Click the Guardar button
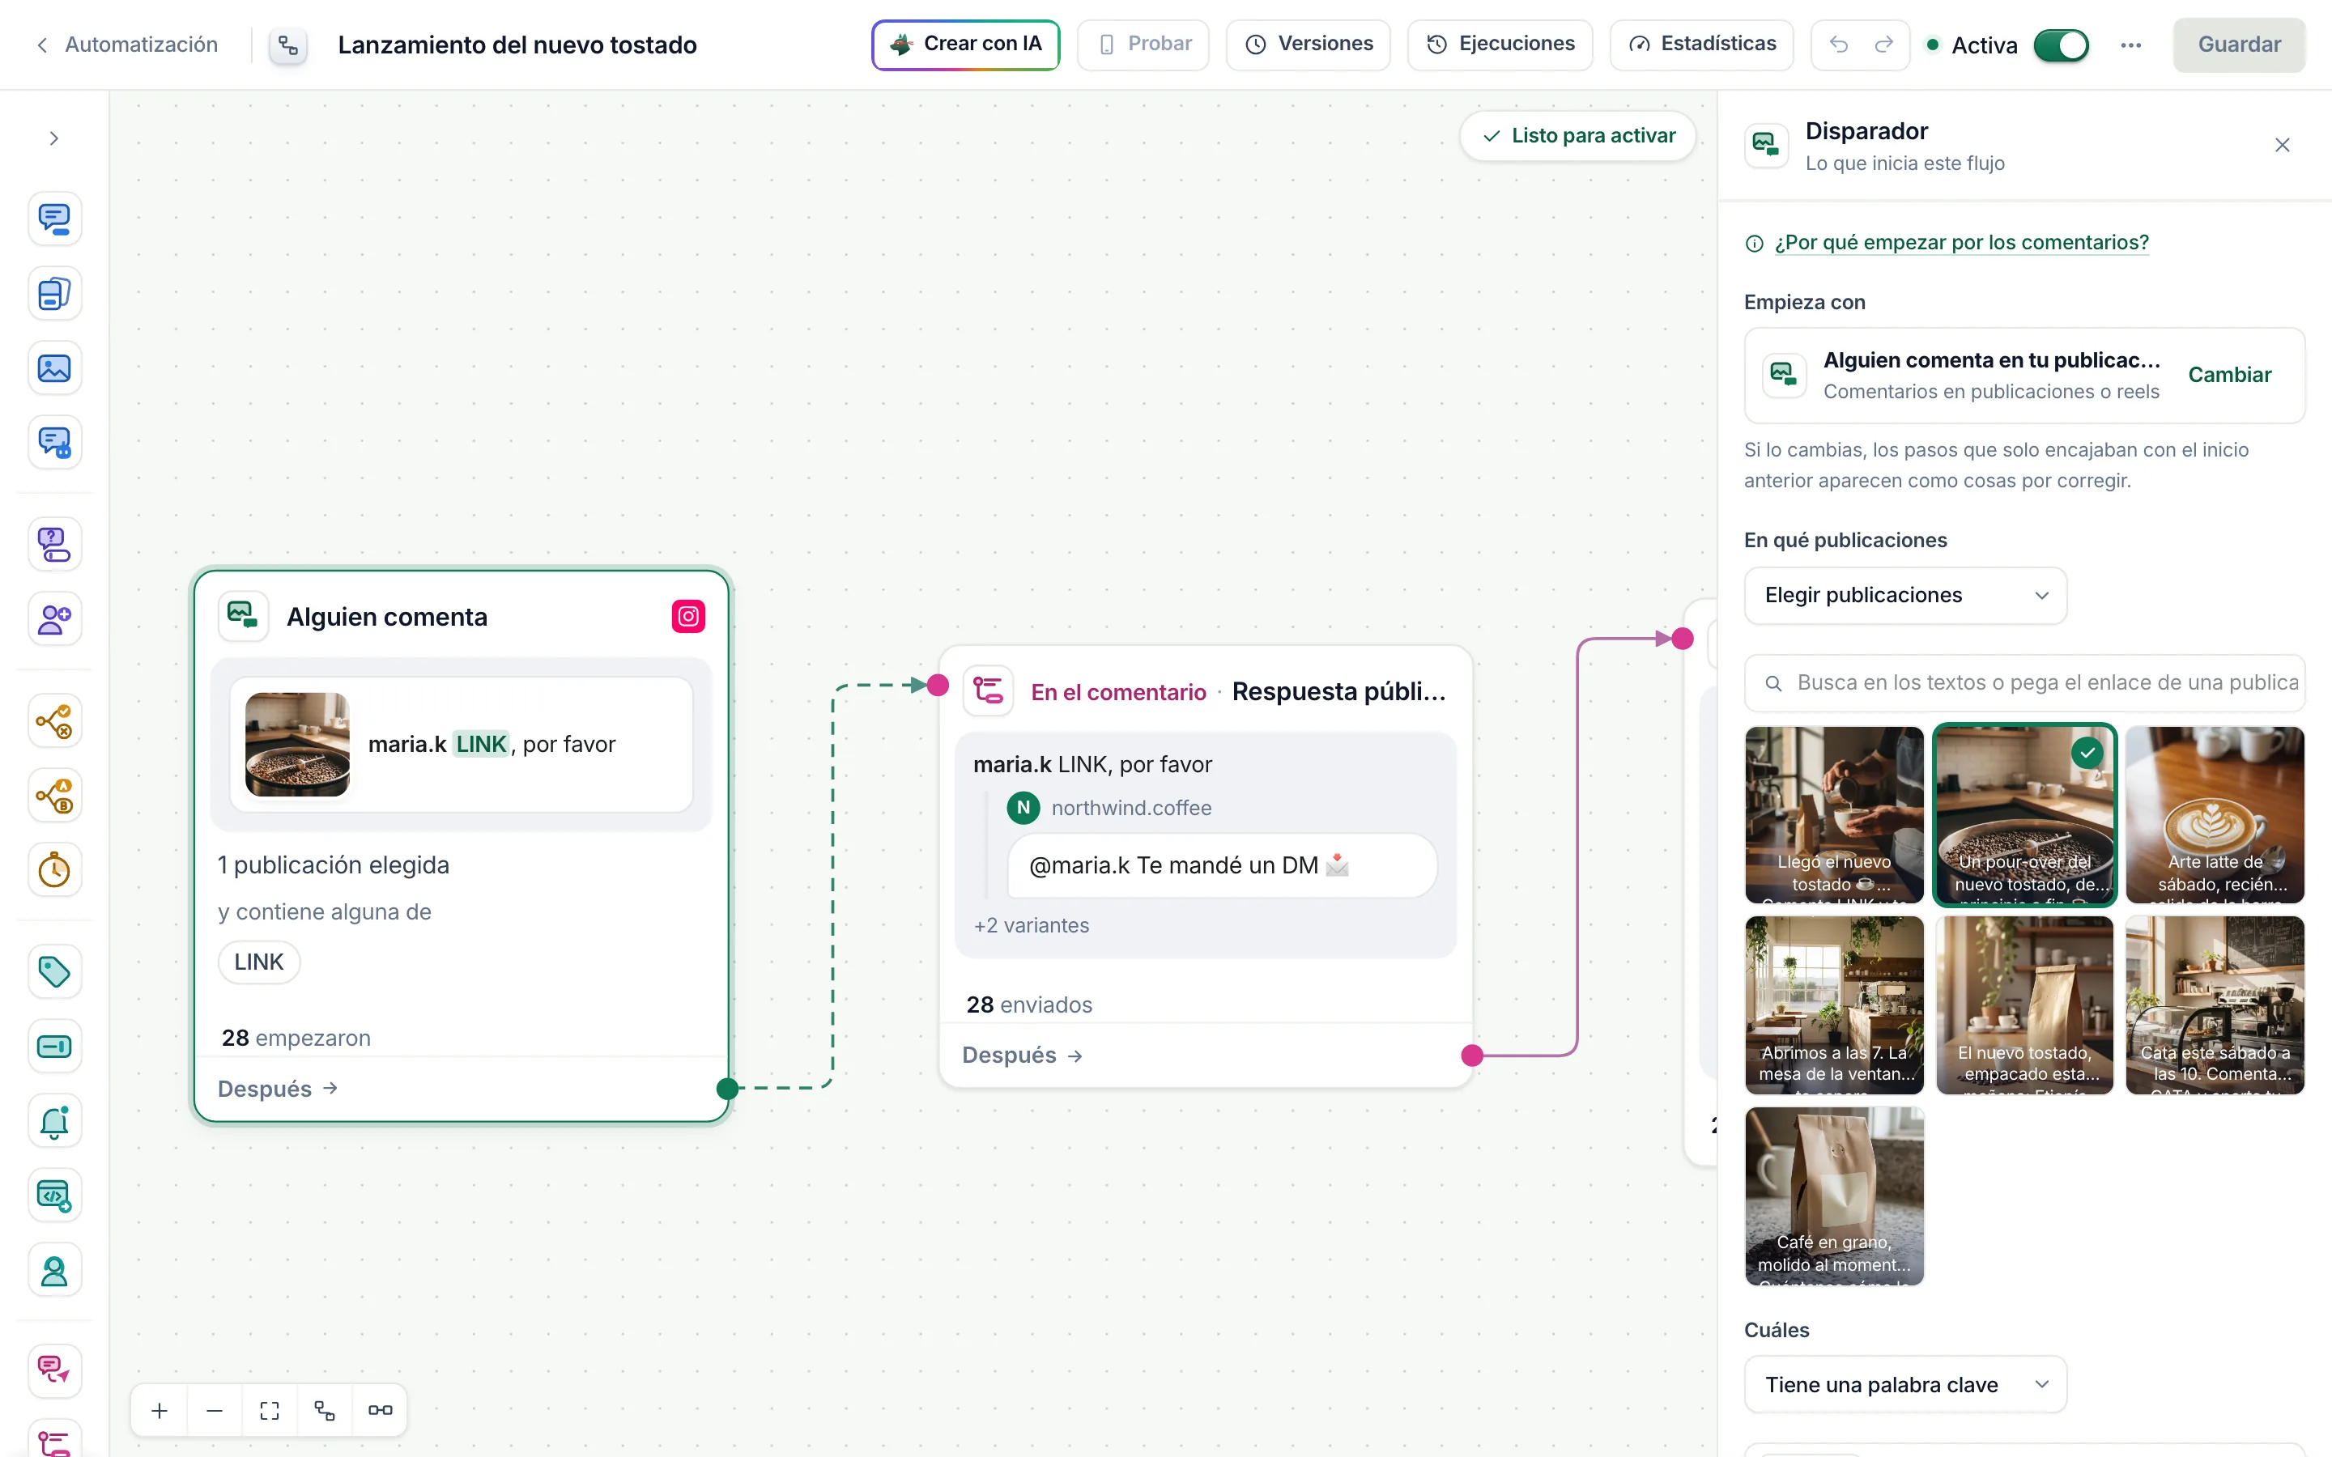This screenshot has width=2332, height=1457. point(2239,45)
